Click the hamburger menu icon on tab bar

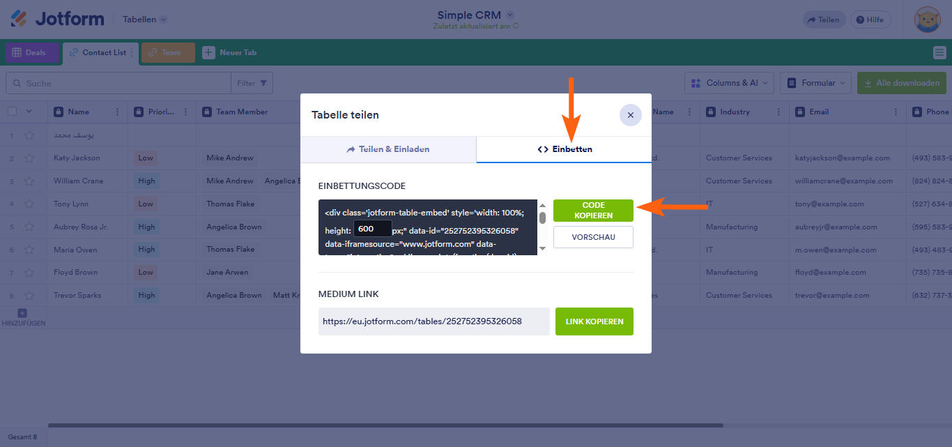[939, 52]
